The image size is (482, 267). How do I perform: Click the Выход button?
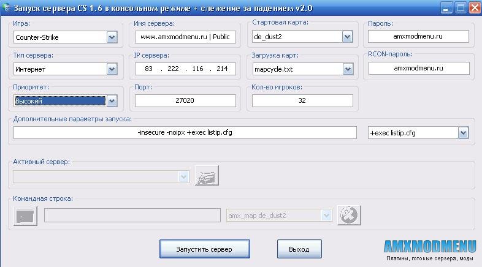click(x=299, y=249)
